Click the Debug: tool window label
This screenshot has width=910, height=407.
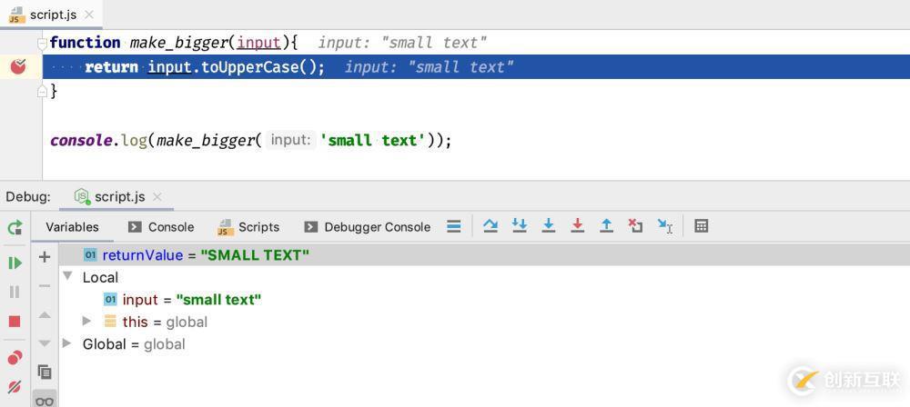tap(28, 197)
